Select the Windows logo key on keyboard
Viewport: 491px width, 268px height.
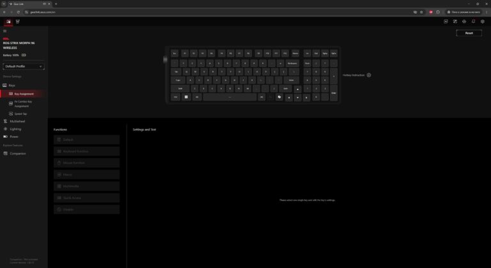186,97
